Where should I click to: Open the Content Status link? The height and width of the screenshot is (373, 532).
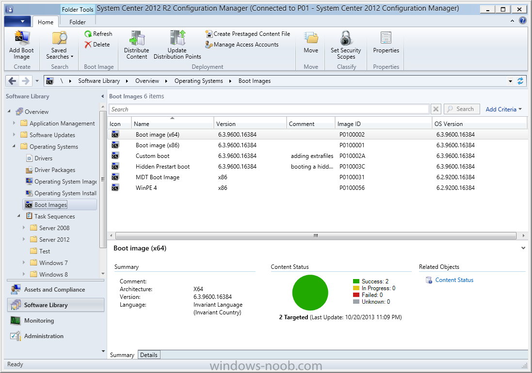(x=454, y=280)
